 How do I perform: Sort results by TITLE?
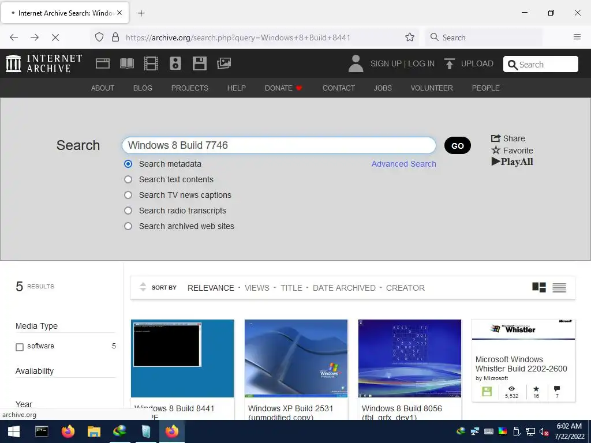[x=291, y=288]
